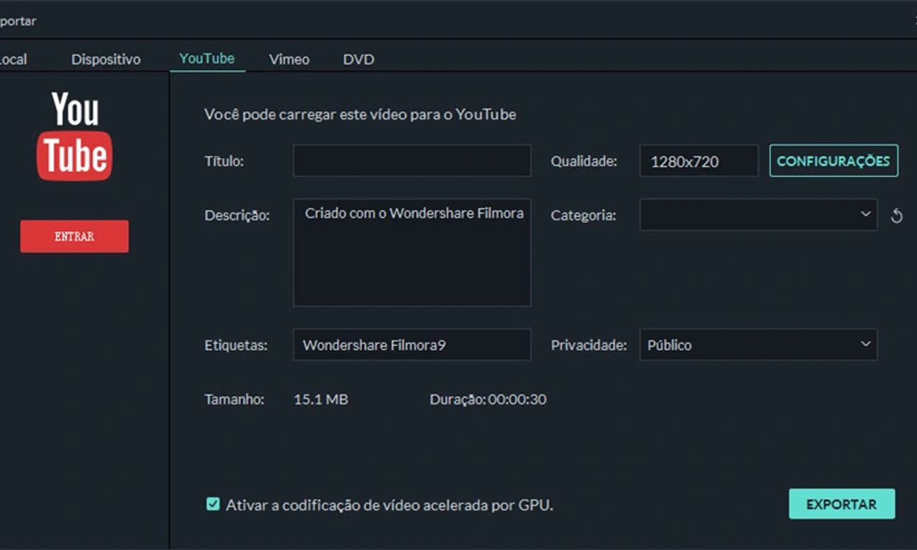Screen dimensions: 917x550
Task: Select the YouTube tab
Action: point(207,59)
